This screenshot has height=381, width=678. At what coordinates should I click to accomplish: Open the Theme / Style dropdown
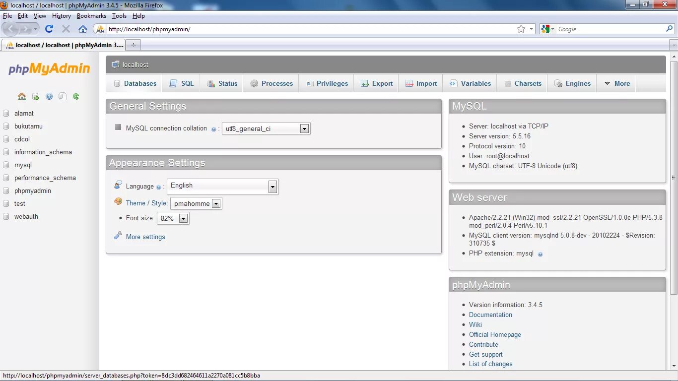(x=196, y=203)
